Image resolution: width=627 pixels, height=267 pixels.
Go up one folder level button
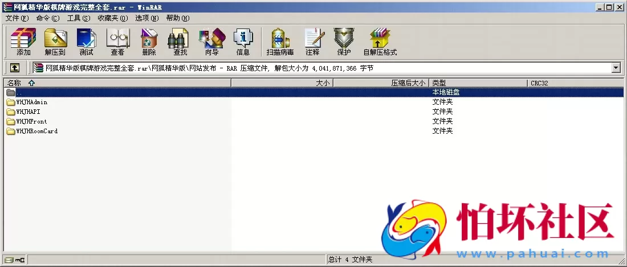tap(14, 68)
